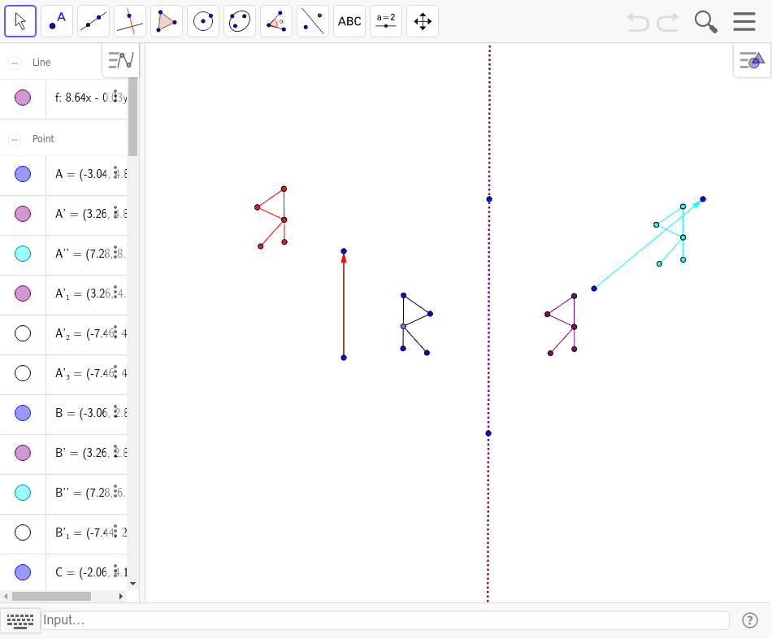Toggle visibility of point A''
The height and width of the screenshot is (639, 772).
coord(23,254)
